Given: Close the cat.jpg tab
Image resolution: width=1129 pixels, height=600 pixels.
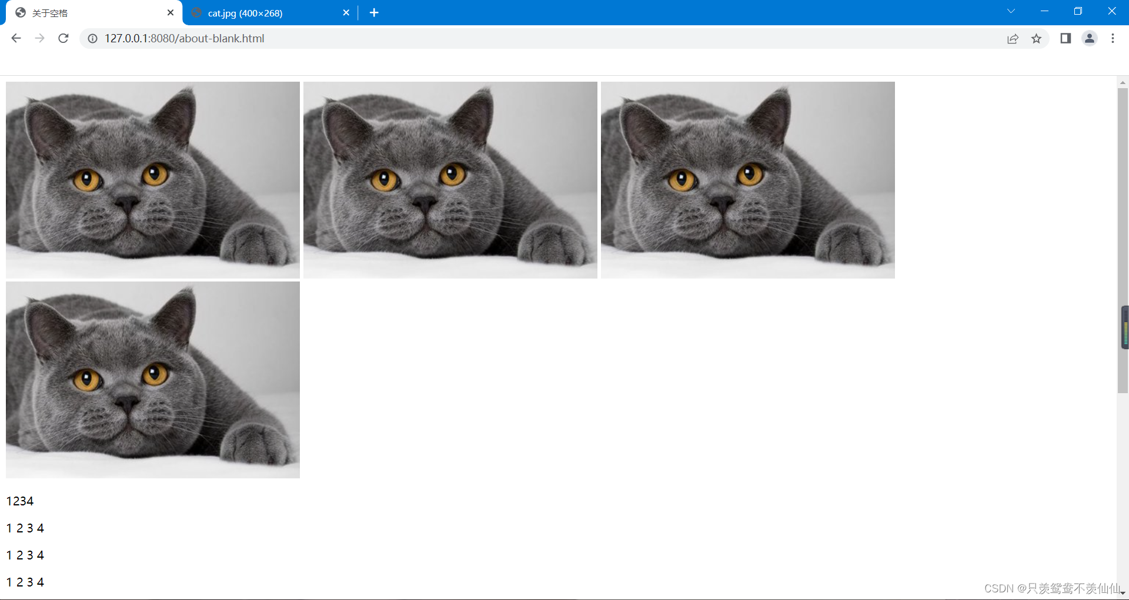Looking at the screenshot, I should click(x=346, y=12).
